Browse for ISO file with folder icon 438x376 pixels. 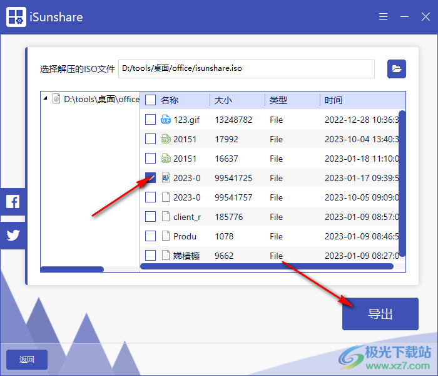click(396, 69)
